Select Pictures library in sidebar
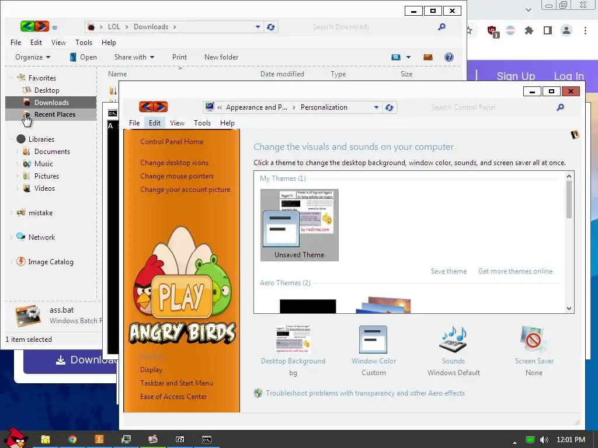Screen dimensions: 598x448 point(47,176)
